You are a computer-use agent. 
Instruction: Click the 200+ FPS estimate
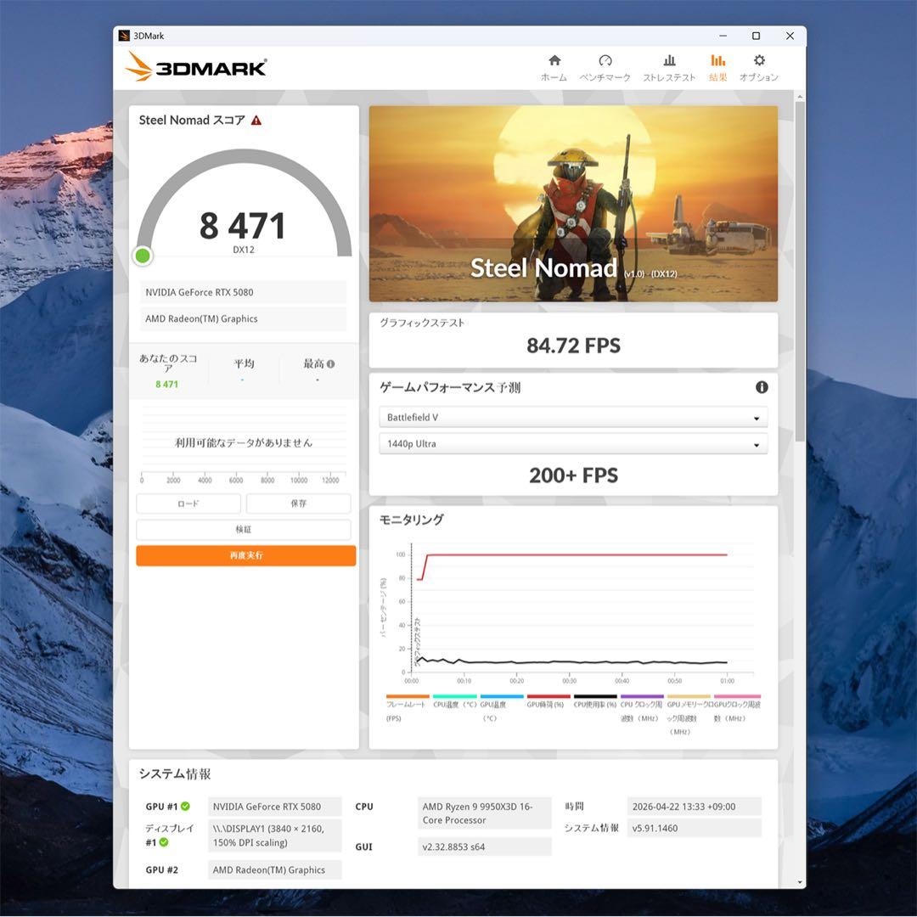pyautogui.click(x=573, y=475)
